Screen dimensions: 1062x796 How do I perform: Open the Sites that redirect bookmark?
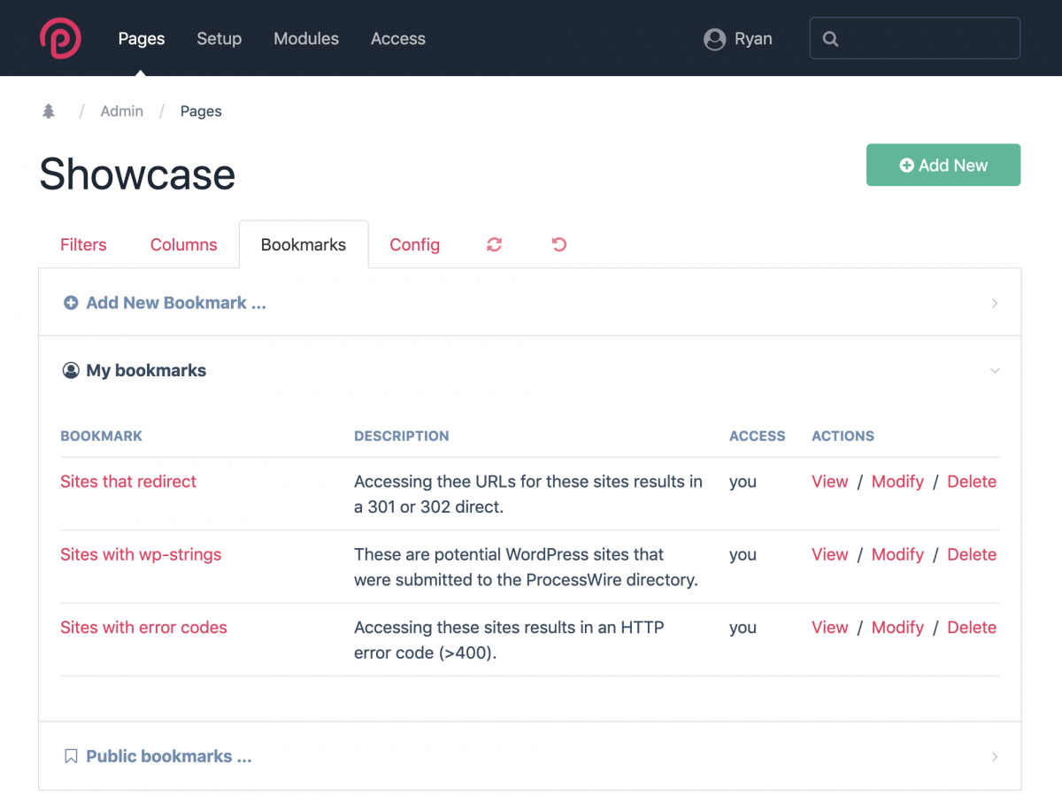pos(128,482)
